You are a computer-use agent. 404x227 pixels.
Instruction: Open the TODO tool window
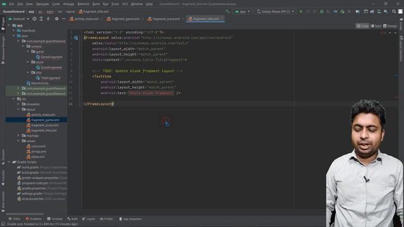15,219
